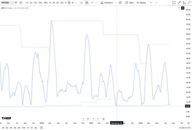Switch to the 1h timeframe
192x130 pixels.
point(50,3)
